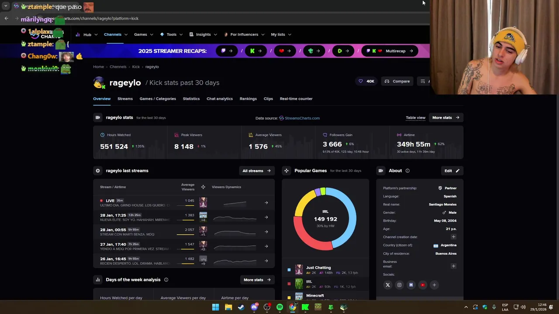Open the 27 Jan, 17:40 stream arrow
This screenshot has height=314, width=559.
[x=266, y=246]
